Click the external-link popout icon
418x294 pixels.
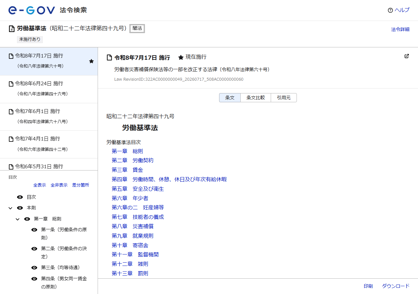[407, 56]
